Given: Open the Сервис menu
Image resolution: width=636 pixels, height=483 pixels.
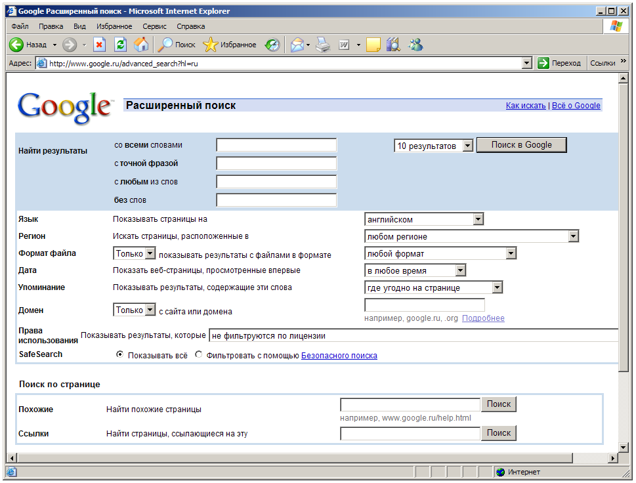Looking at the screenshot, I should click(x=154, y=26).
